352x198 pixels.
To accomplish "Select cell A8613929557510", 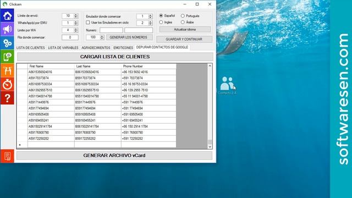I will (51, 90).
